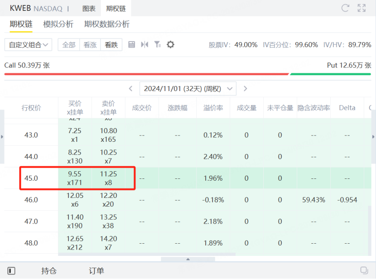Image resolution: width=376 pixels, height=279 pixels.
Task: Click the horizontal scrollbar at bottom
Action: tap(188, 259)
